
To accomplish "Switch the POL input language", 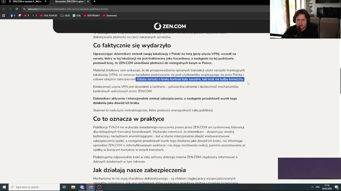I will coord(318,187).
